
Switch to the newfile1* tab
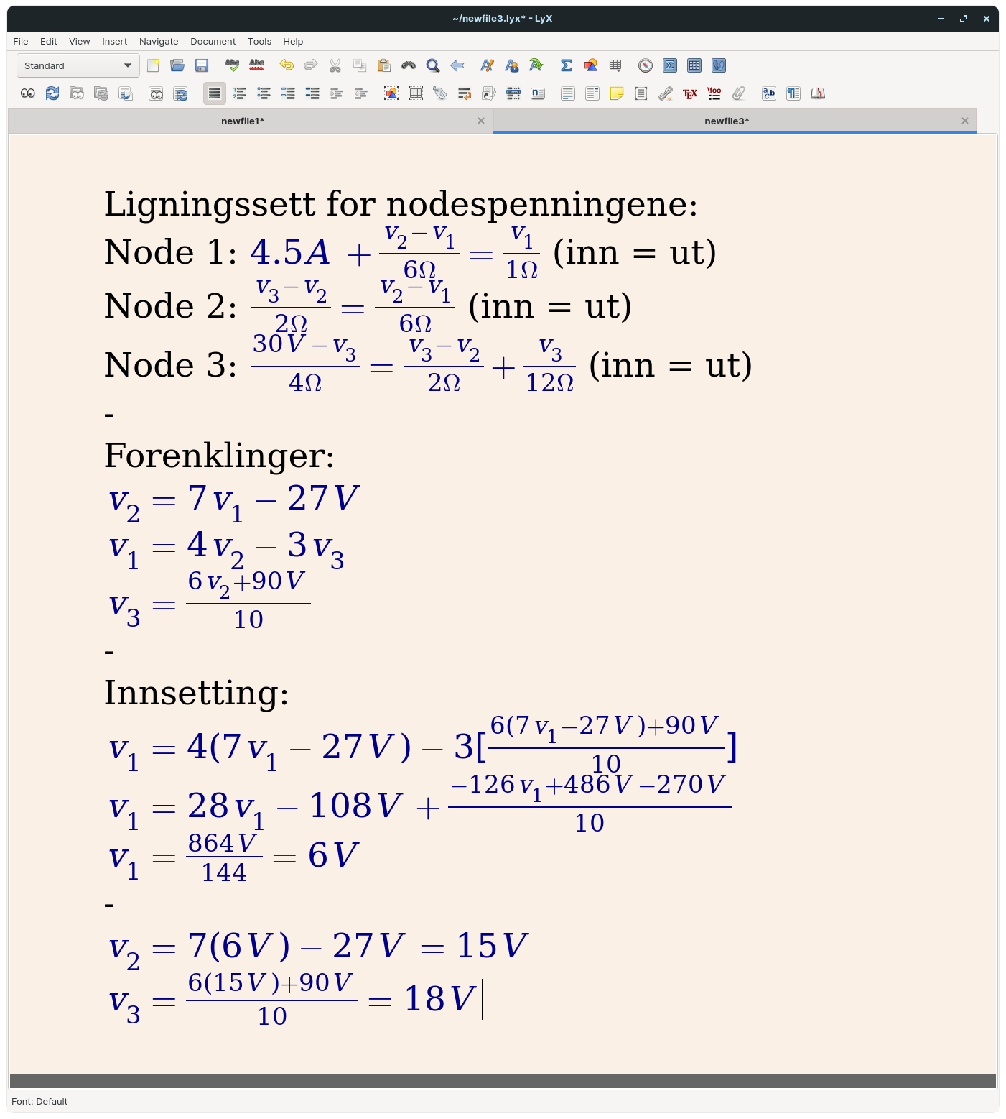[x=243, y=121]
